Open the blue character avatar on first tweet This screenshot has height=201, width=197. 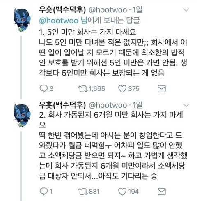(22, 20)
